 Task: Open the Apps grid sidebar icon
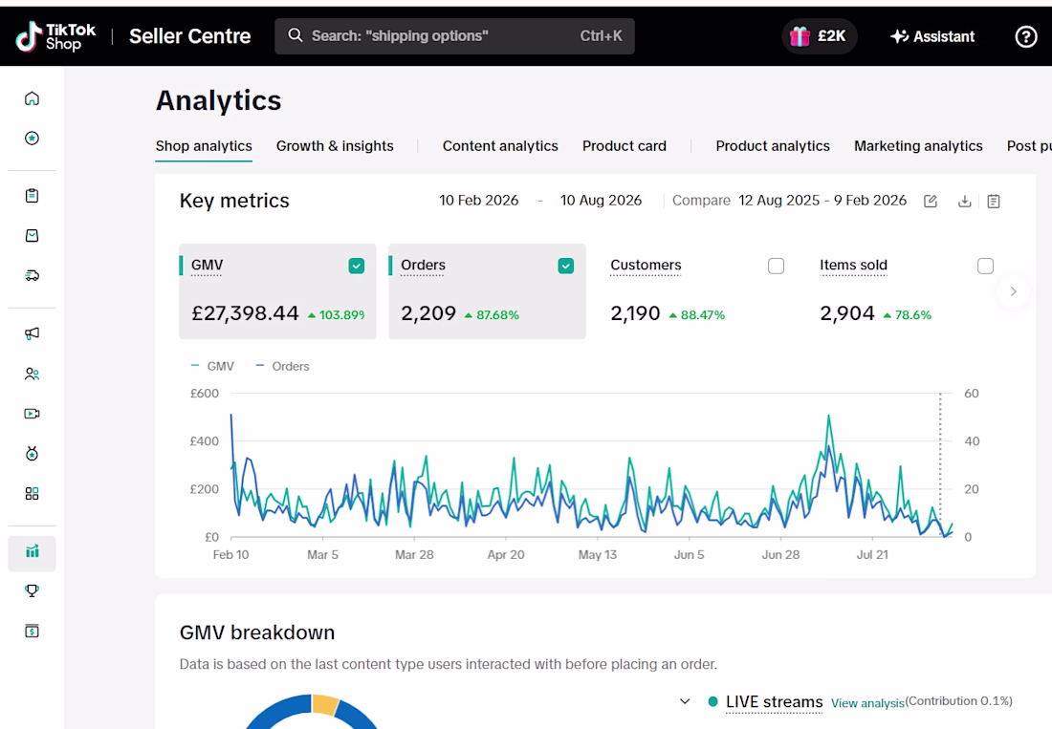tap(32, 494)
